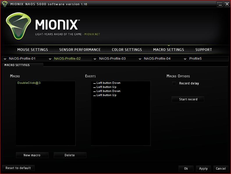This screenshot has width=231, height=174.
Task: Open the Support tab
Action: (204, 50)
